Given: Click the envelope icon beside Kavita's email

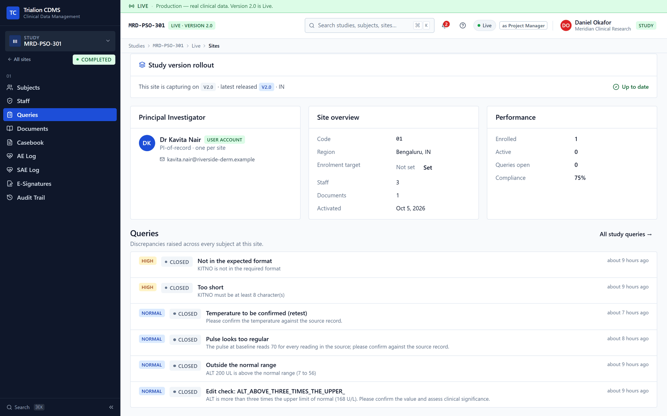Looking at the screenshot, I should [x=162, y=159].
